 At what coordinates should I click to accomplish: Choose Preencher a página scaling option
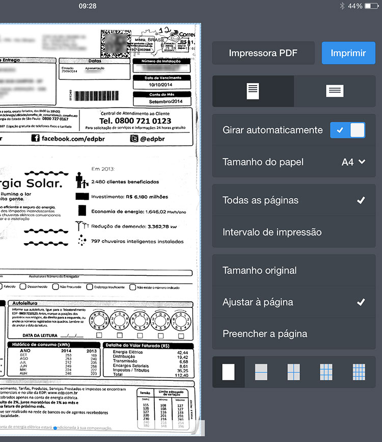click(294, 334)
